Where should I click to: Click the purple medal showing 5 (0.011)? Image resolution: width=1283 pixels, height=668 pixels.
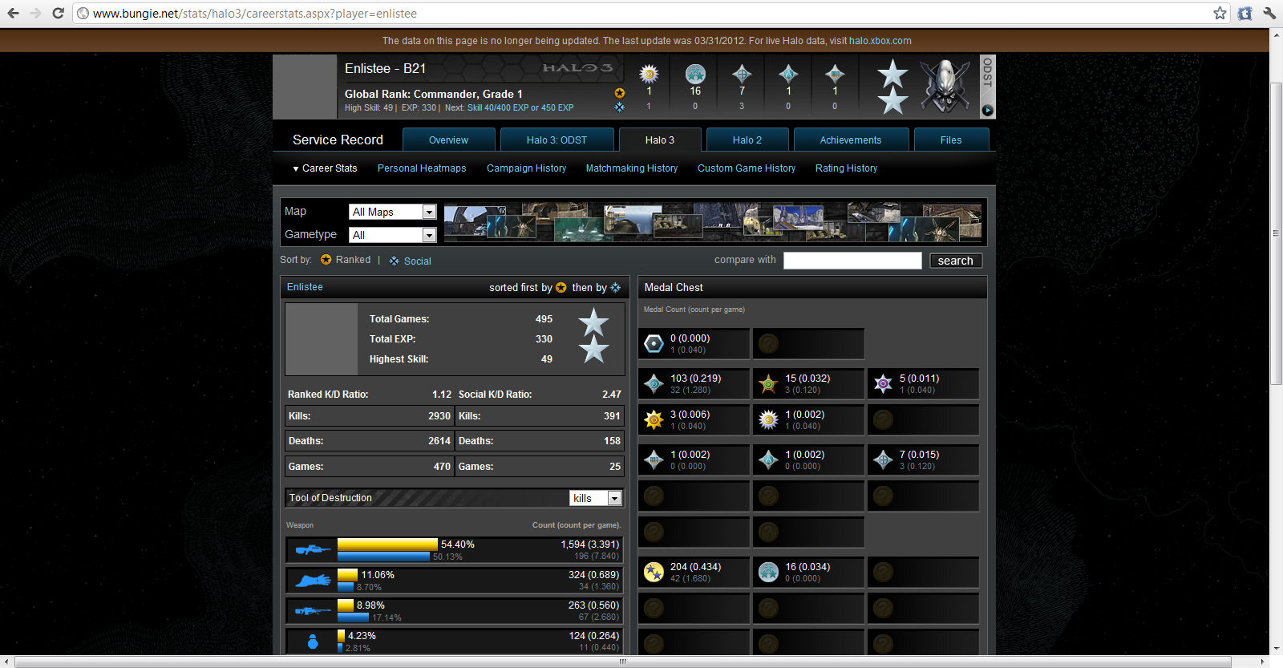(883, 384)
